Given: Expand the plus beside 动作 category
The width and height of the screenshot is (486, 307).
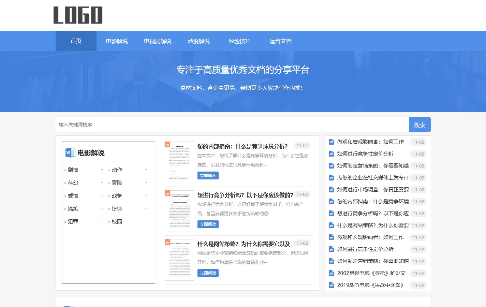Looking at the screenshot, I should point(146,170).
